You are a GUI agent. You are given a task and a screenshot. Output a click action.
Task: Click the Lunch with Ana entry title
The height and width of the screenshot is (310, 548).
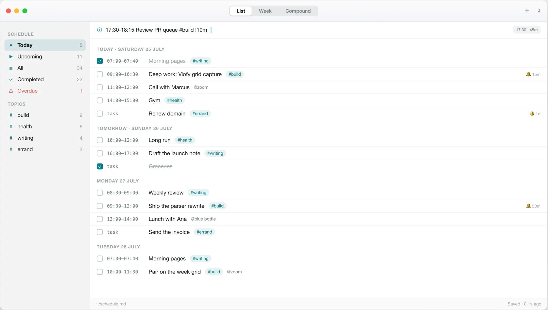[167, 219]
